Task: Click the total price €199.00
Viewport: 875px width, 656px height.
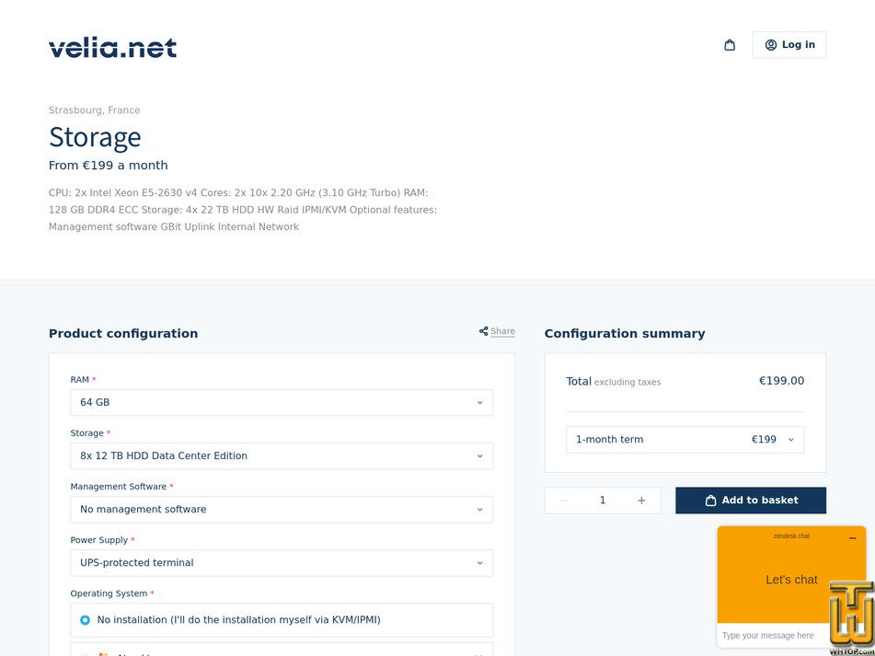Action: click(781, 381)
